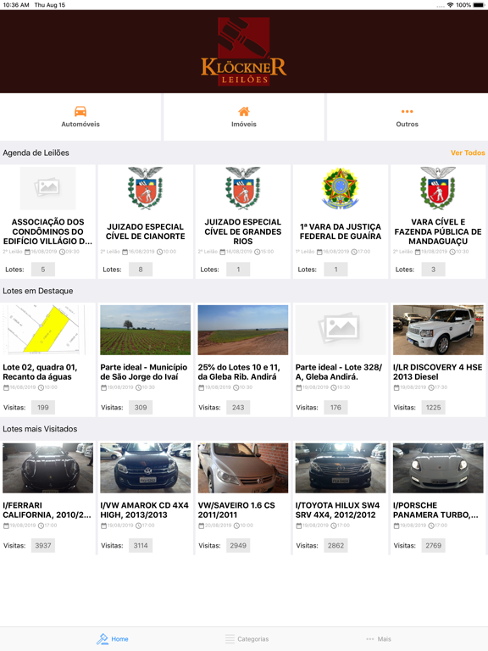Select Lote 02, quadra 01, Recanto da águas

pyautogui.click(x=40, y=372)
